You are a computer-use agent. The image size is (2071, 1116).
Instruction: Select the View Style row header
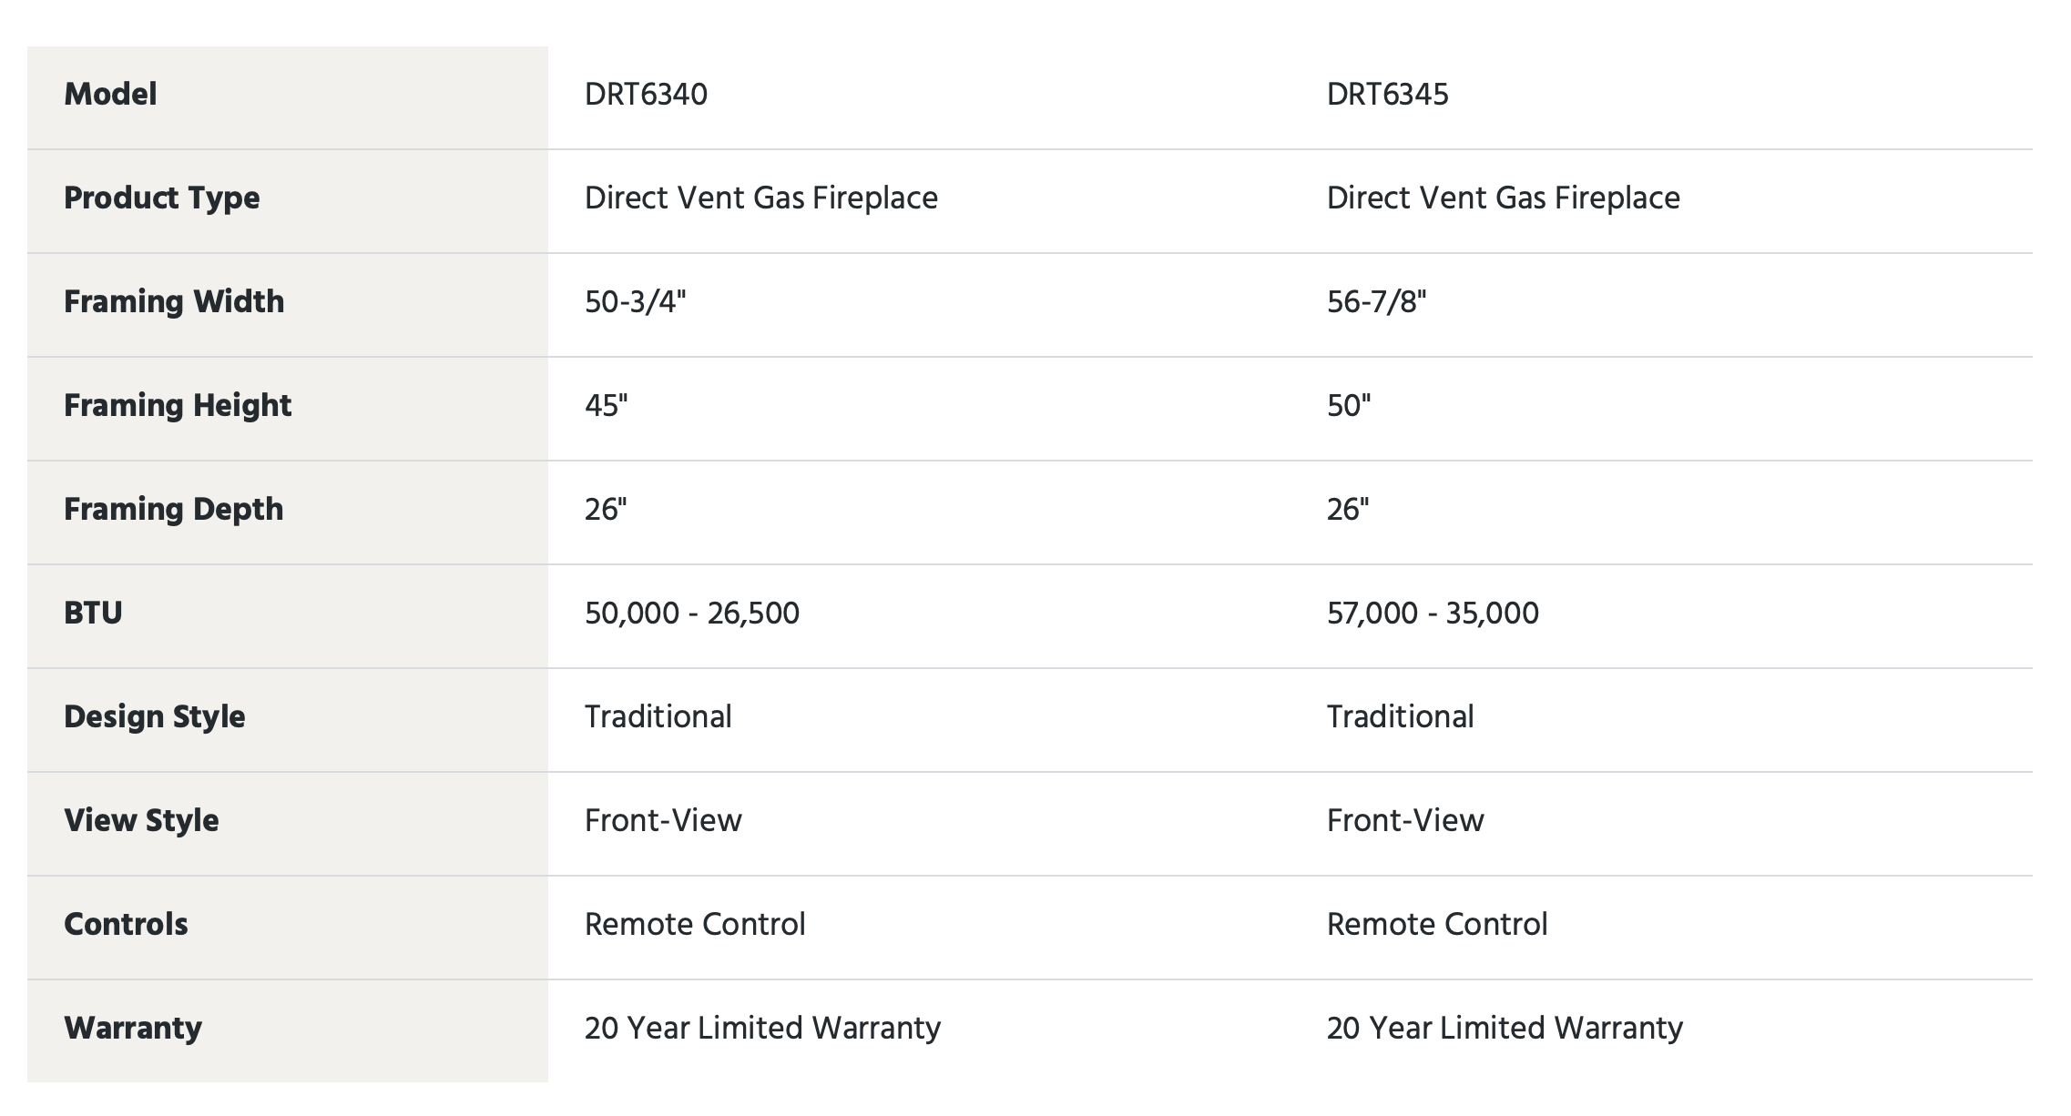pyautogui.click(x=141, y=821)
